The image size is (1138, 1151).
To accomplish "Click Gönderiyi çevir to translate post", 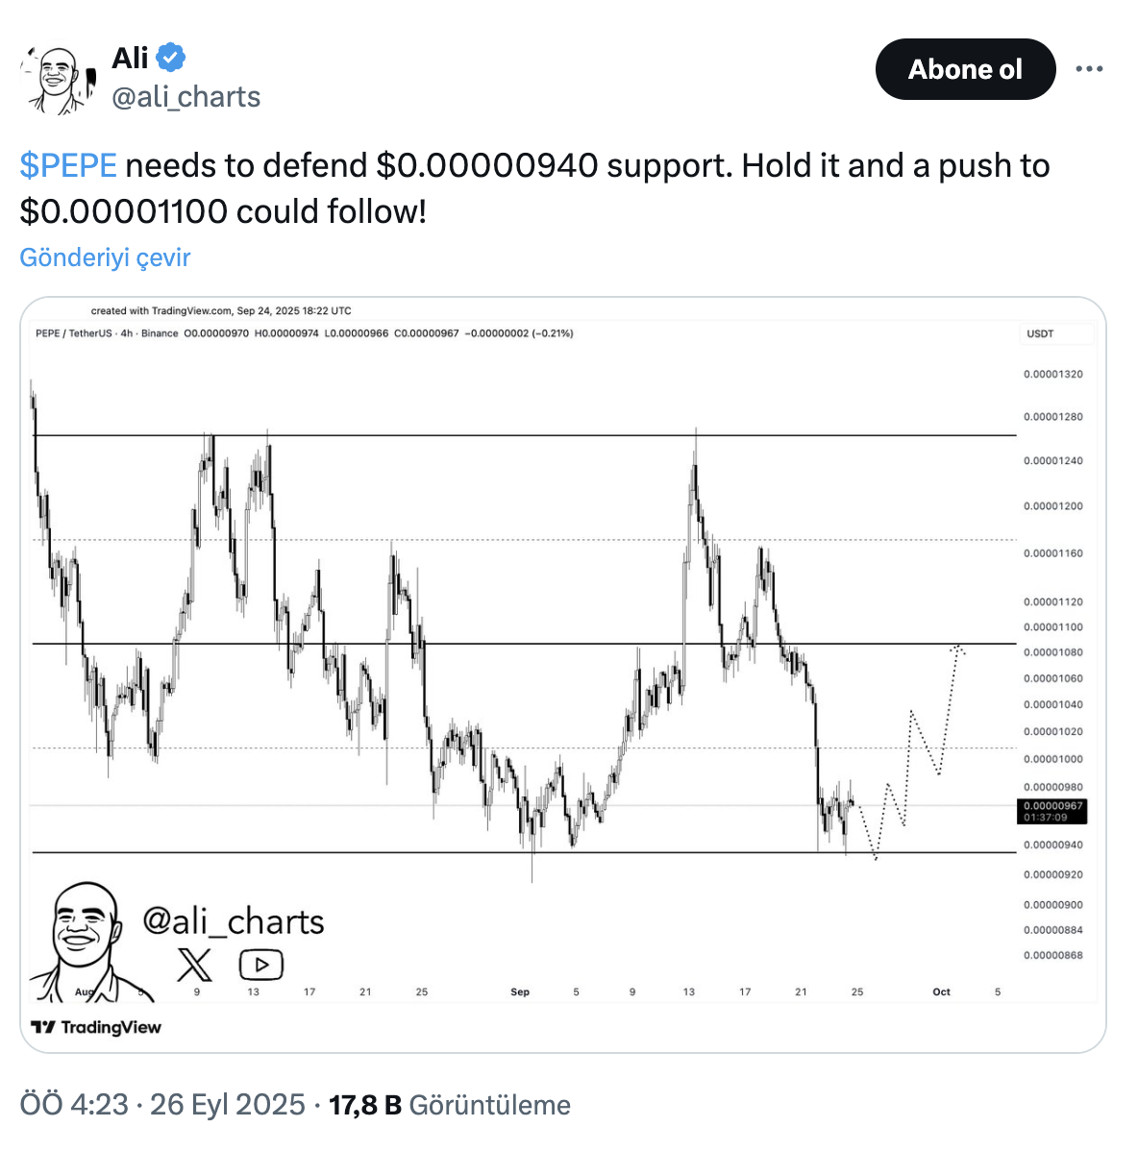I will (105, 257).
